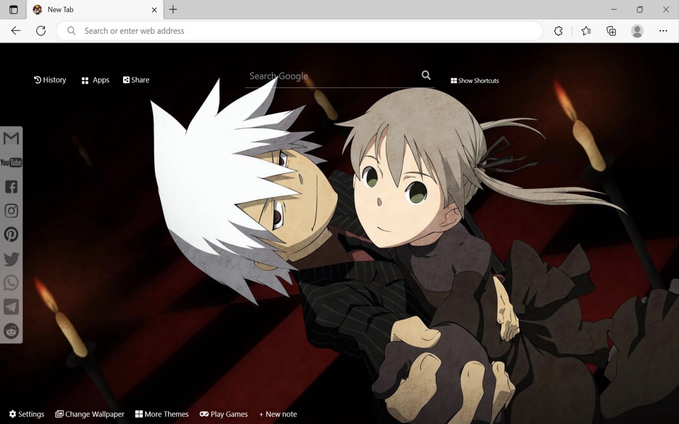The height and width of the screenshot is (424, 679).
Task: Open the Pinterest sidebar shortcut
Action: [x=11, y=234]
